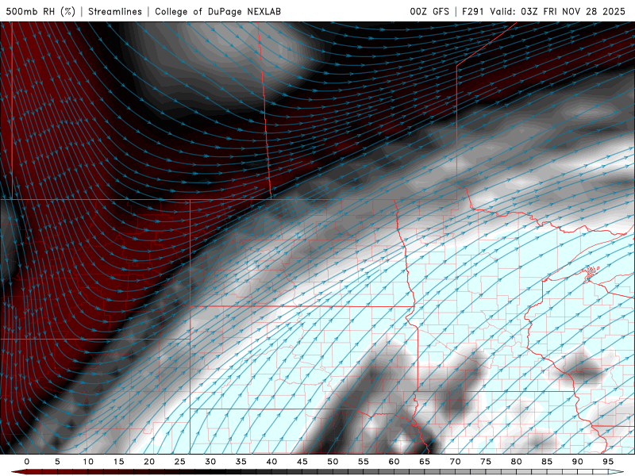
Task: Click the colorbar label "30"
Action: pos(210,462)
